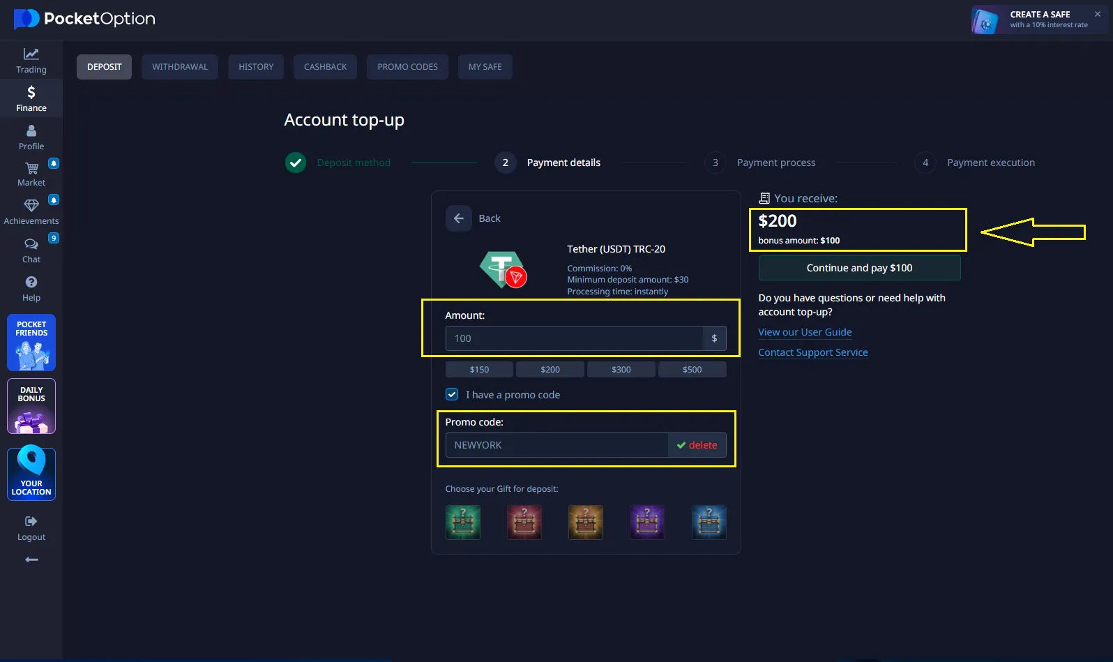This screenshot has width=1113, height=662.
Task: Choose the $500 preset amount
Action: point(692,370)
